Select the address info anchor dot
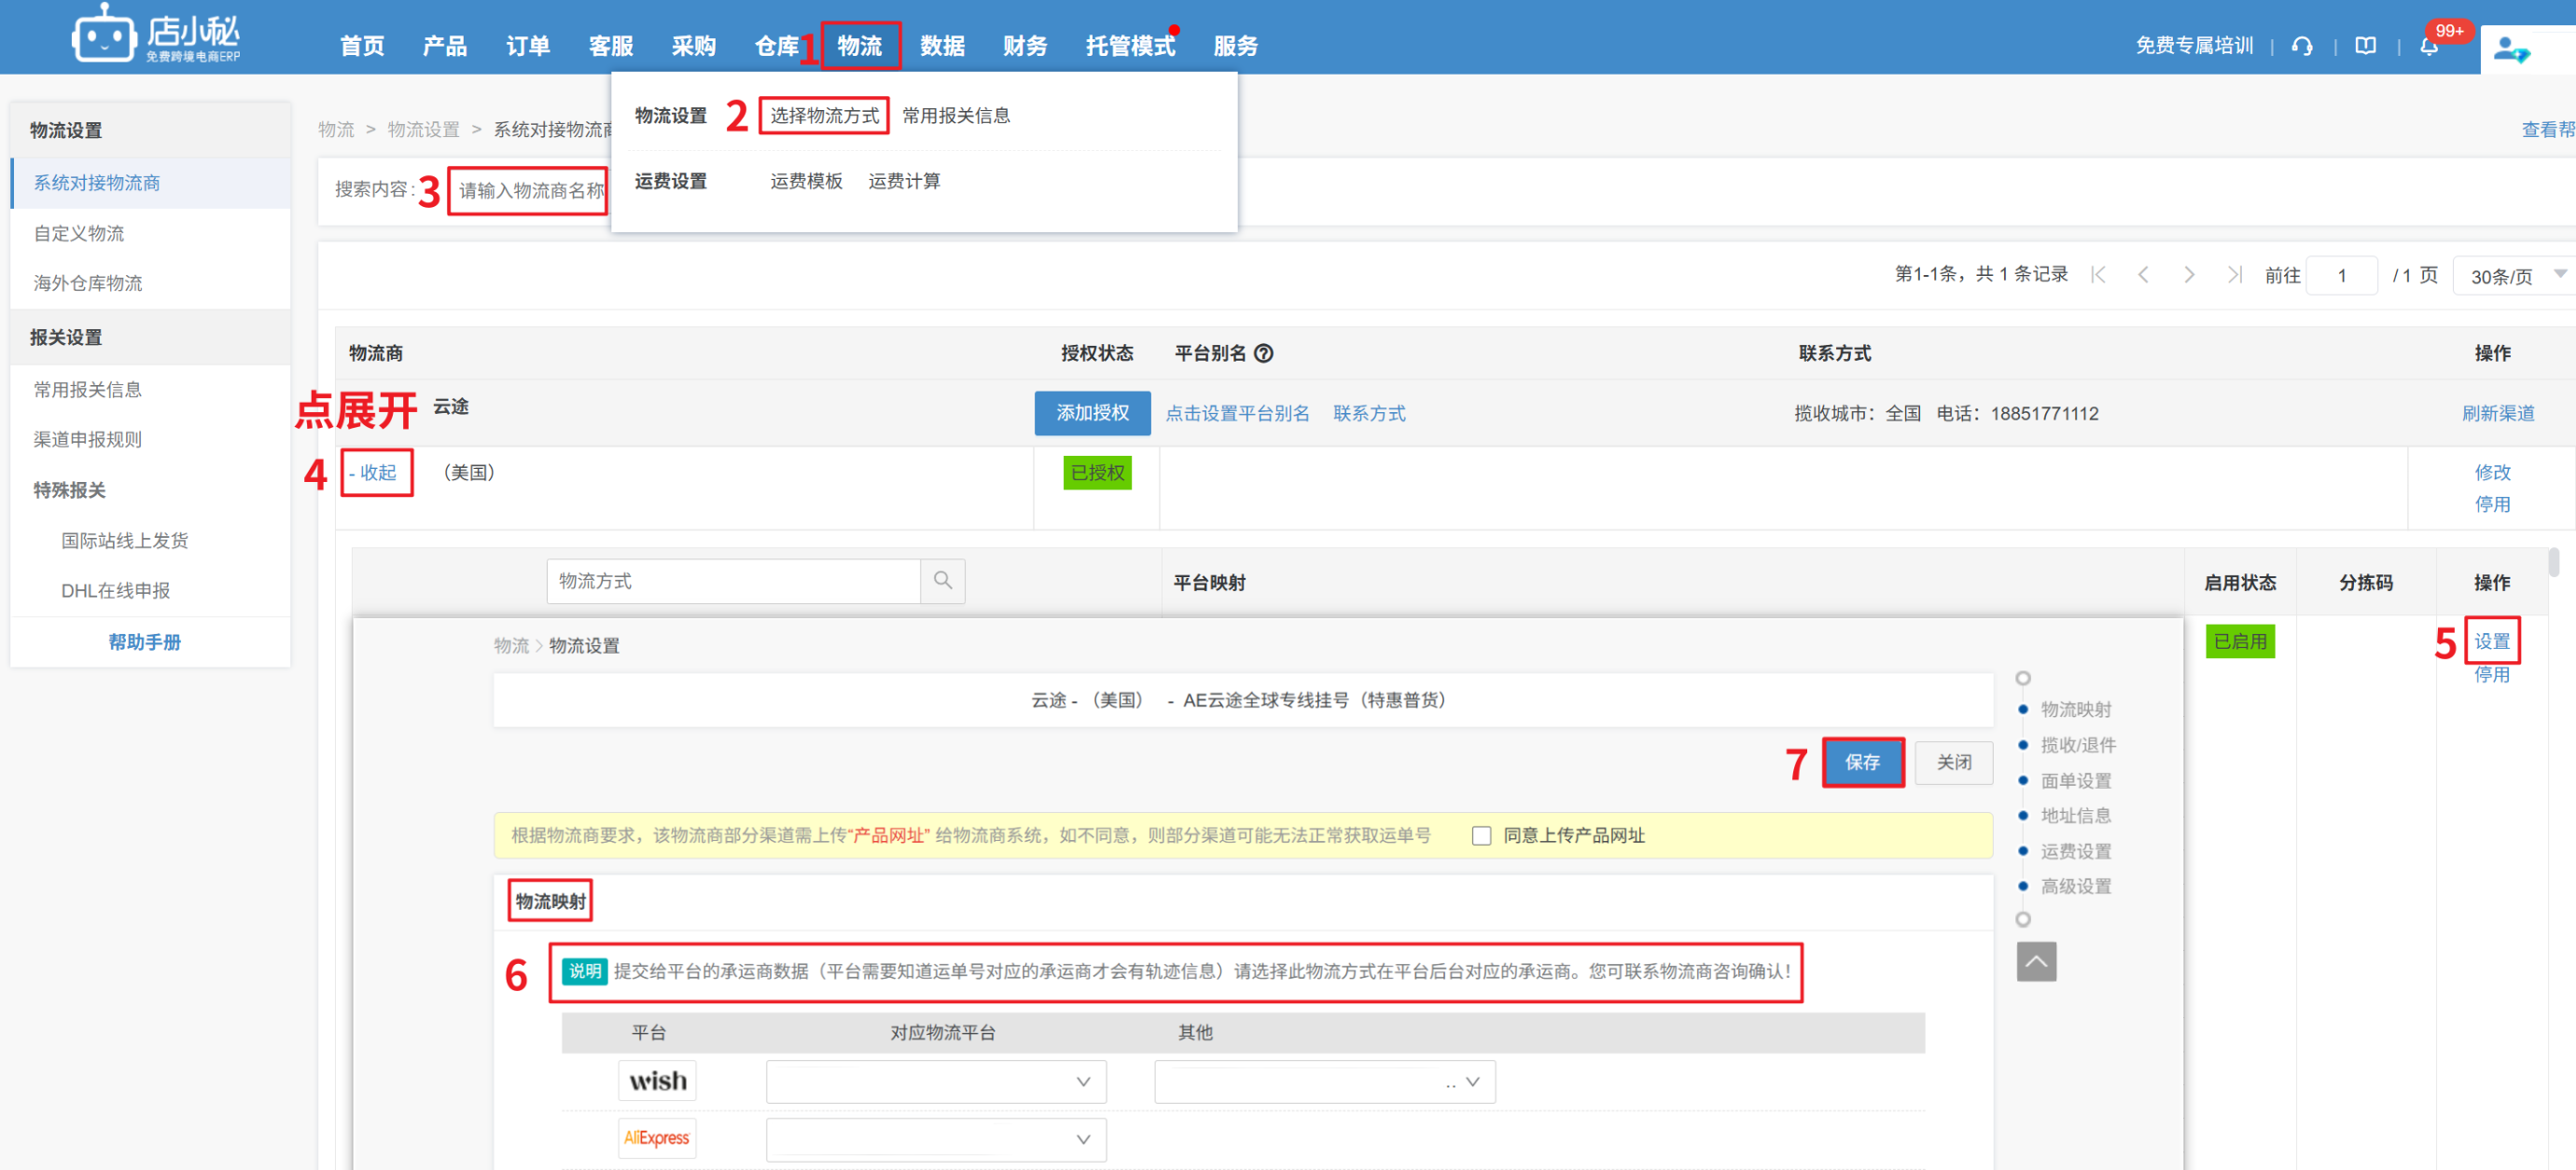Screen dimensions: 2576x1170 coord(2023,816)
